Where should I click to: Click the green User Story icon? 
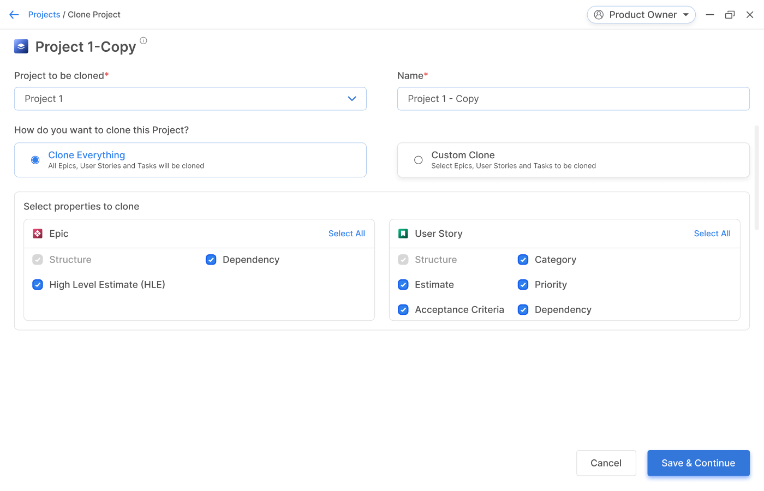403,233
